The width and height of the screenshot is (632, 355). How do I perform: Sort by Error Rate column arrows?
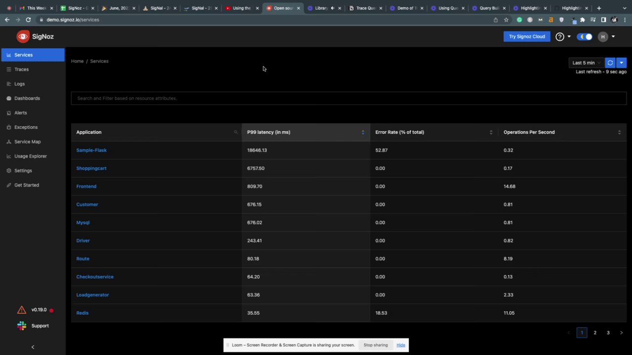pyautogui.click(x=491, y=132)
